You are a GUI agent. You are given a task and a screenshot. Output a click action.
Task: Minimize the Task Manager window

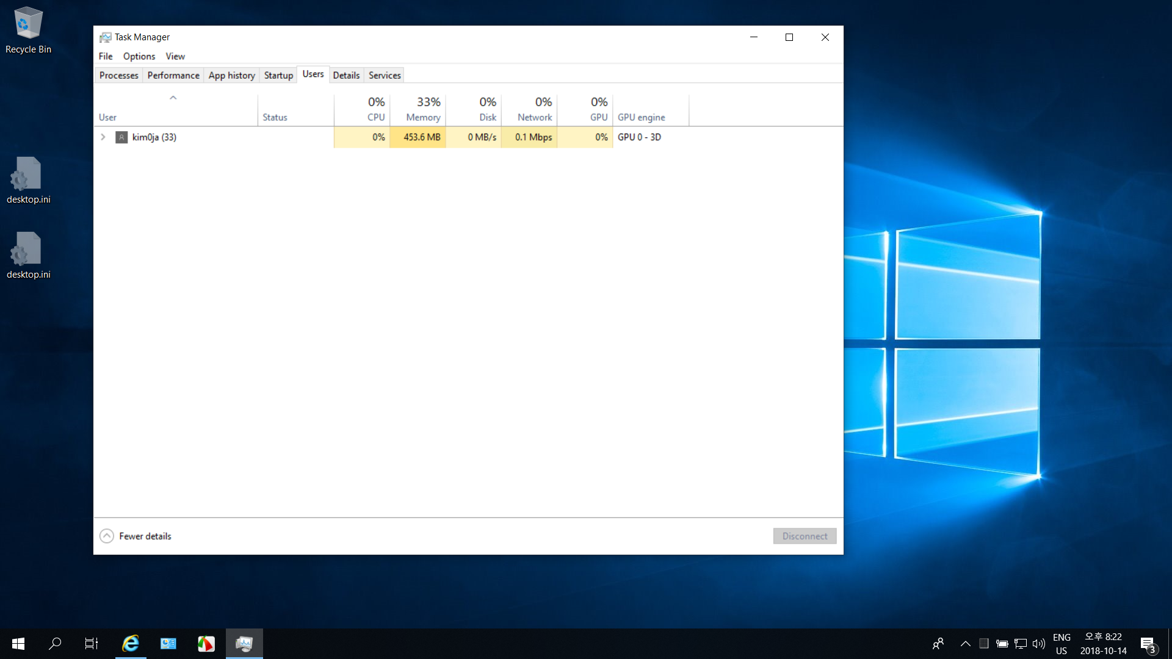point(754,37)
